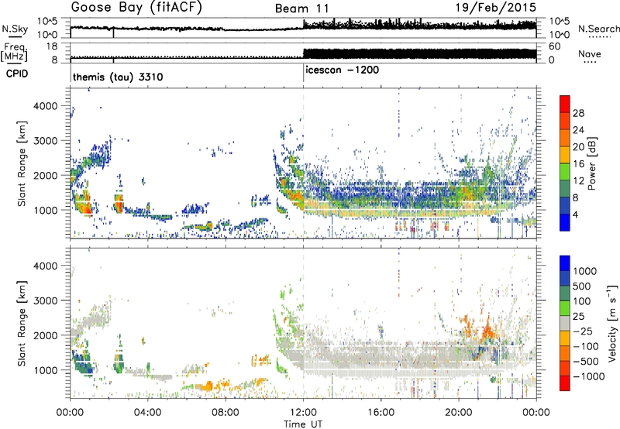Screen dimensions: 620x429
Task: Click the '-1000' Velocity colorbar tick label
Action: click(x=588, y=376)
